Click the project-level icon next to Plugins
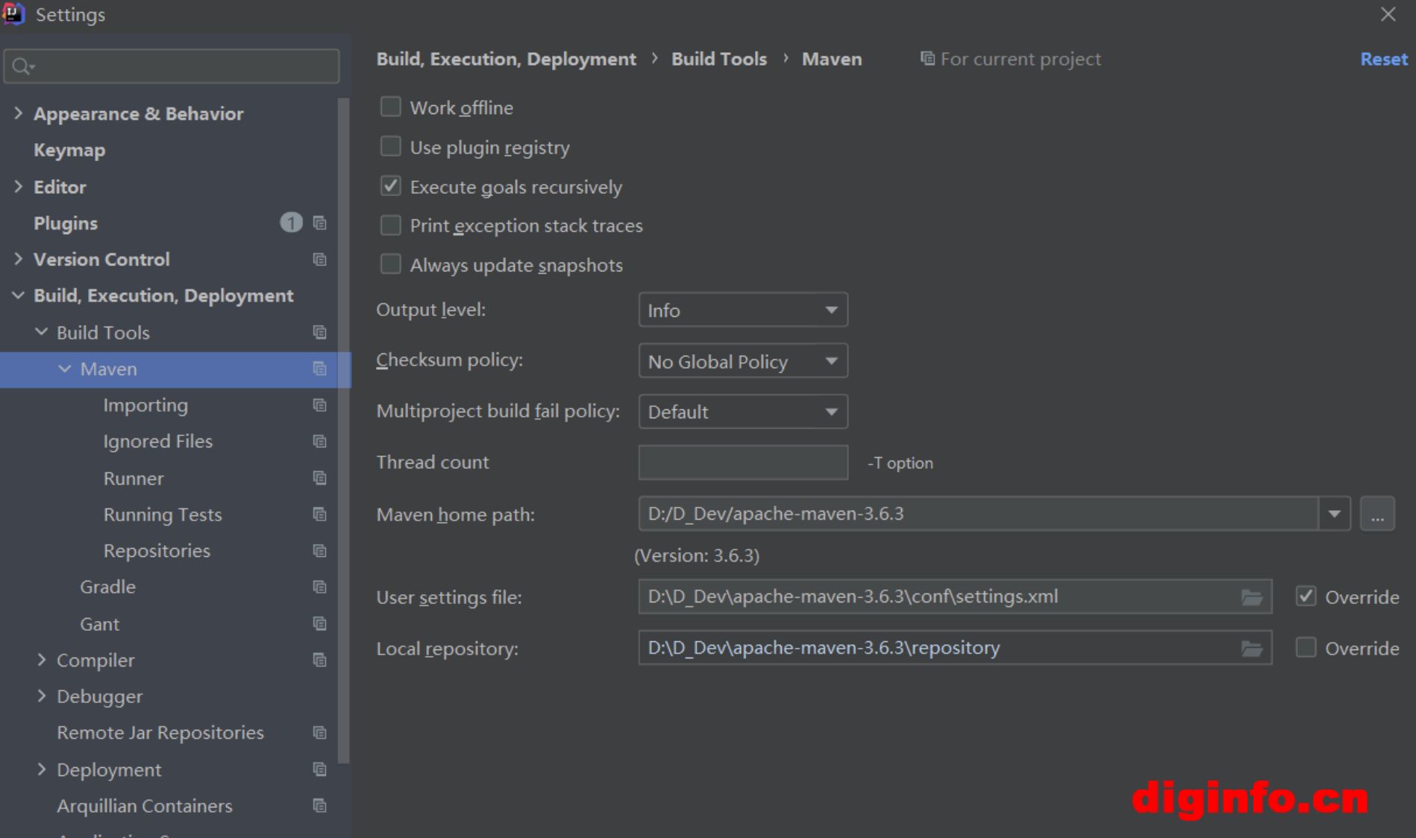The height and width of the screenshot is (838, 1416). 319,223
